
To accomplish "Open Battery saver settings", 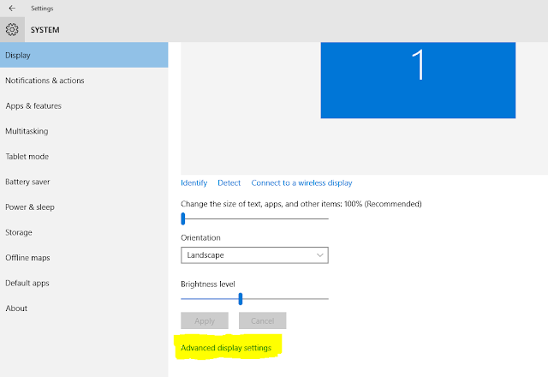I will (84, 182).
